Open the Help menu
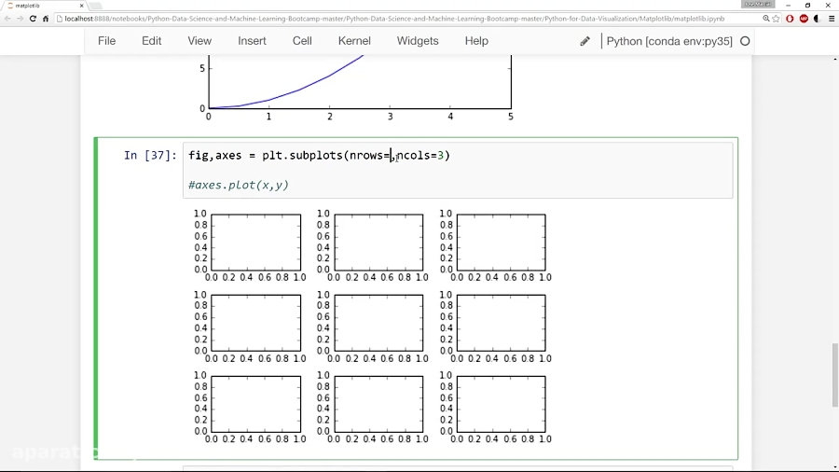The width and height of the screenshot is (839, 472). pos(476,41)
